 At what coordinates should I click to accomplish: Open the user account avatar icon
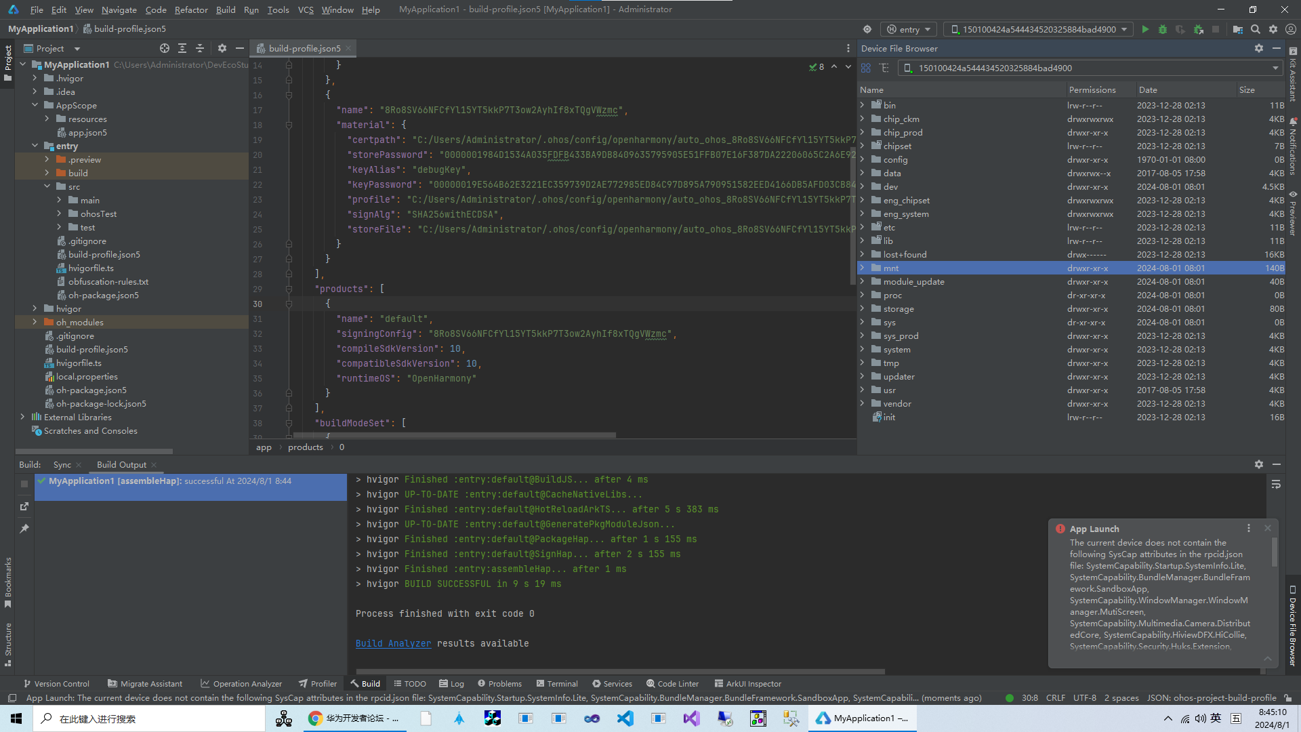[1291, 29]
